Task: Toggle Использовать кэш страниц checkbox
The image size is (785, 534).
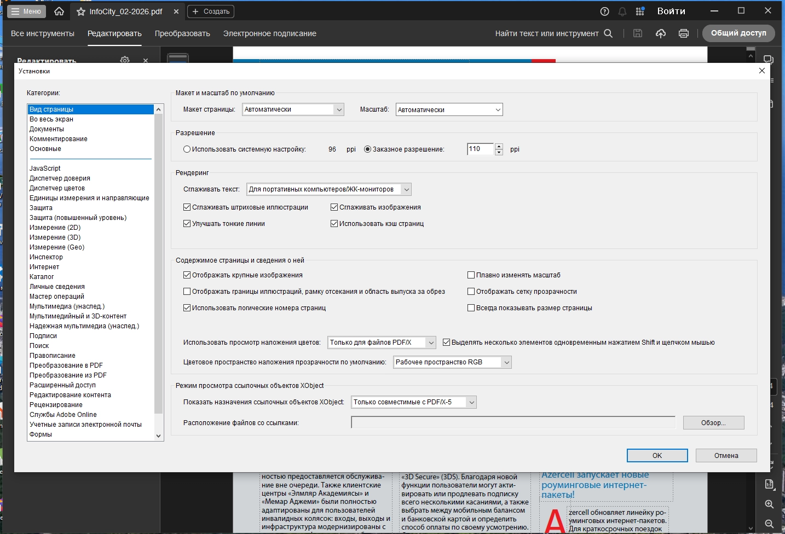Action: [334, 224]
